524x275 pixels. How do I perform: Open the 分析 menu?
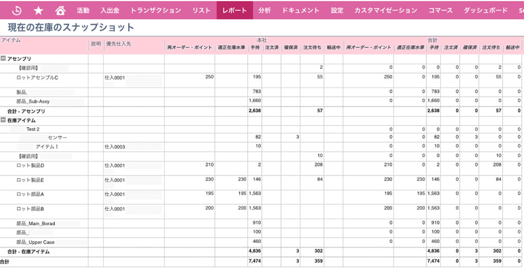pyautogui.click(x=264, y=10)
